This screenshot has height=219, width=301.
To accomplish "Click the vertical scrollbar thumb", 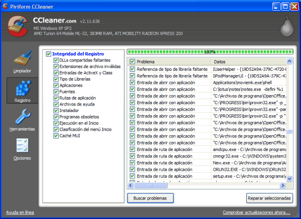I will 289,131.
